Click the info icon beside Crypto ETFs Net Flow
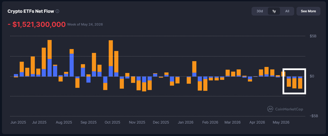This screenshot has width=328, height=136. (x=57, y=11)
